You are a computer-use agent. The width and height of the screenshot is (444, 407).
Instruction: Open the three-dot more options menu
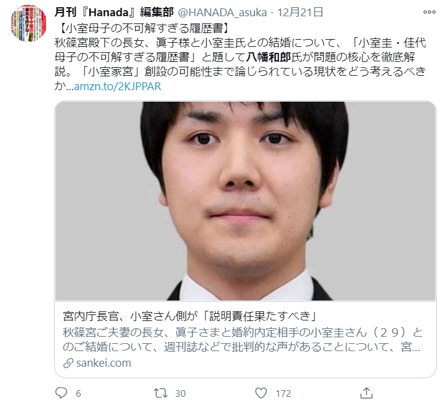click(x=429, y=12)
